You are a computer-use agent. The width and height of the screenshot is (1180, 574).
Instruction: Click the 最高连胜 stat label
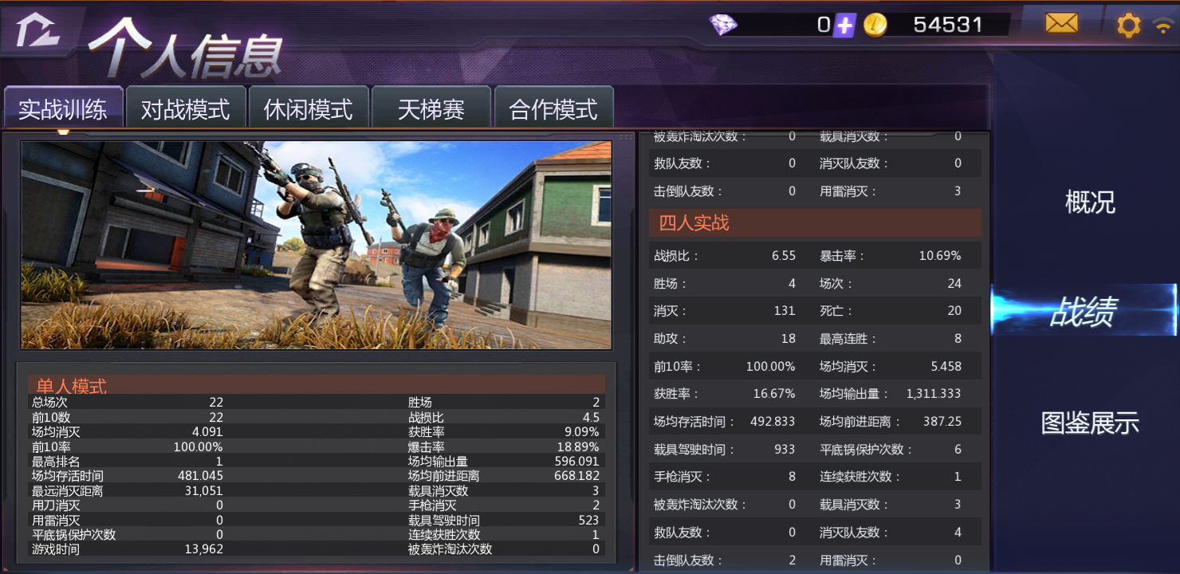848,338
